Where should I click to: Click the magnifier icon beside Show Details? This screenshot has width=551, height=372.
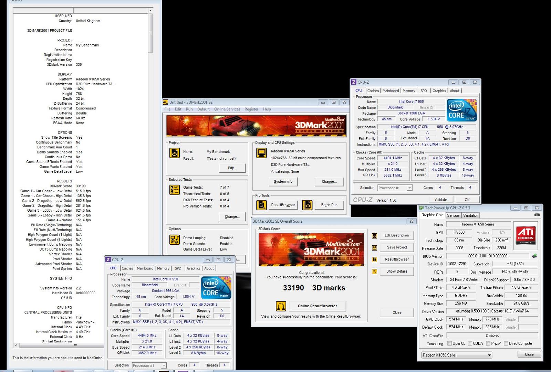pos(374,272)
